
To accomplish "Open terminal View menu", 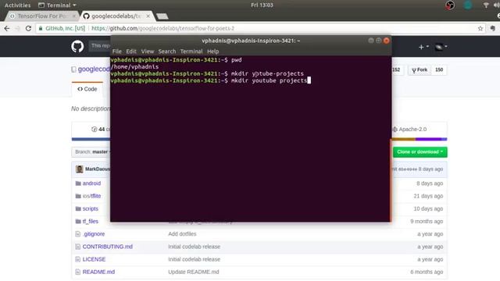I will coord(148,52).
